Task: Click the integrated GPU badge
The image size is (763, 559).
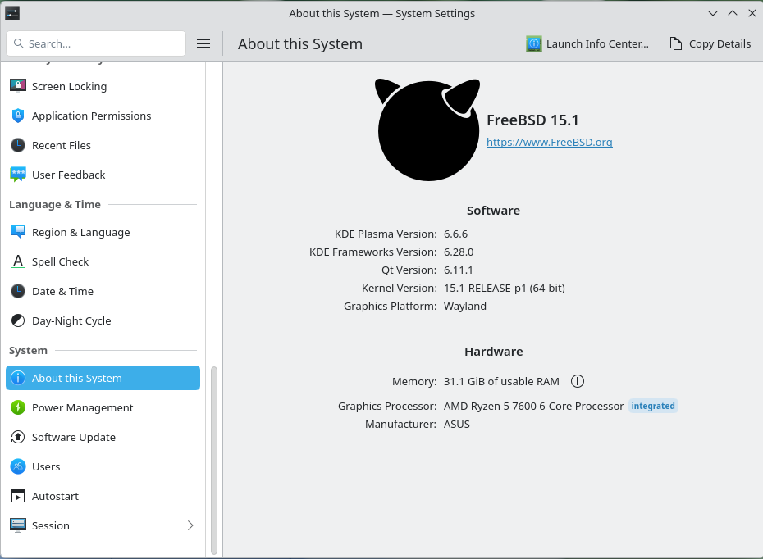Action: click(x=653, y=406)
